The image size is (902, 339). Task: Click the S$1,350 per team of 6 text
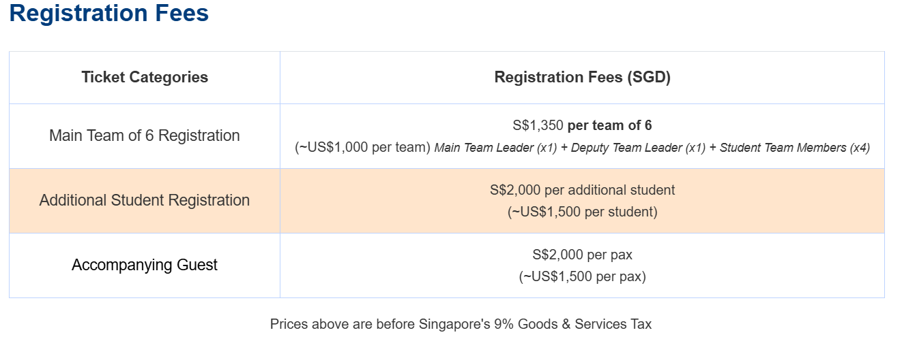(x=582, y=125)
